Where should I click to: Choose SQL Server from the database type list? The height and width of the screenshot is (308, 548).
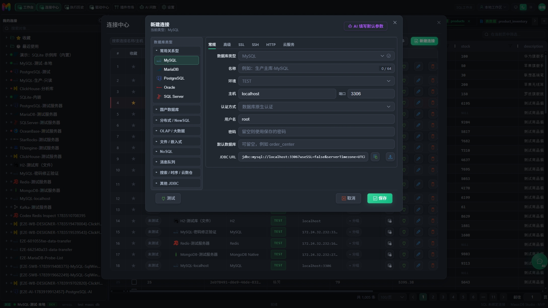coord(176,96)
